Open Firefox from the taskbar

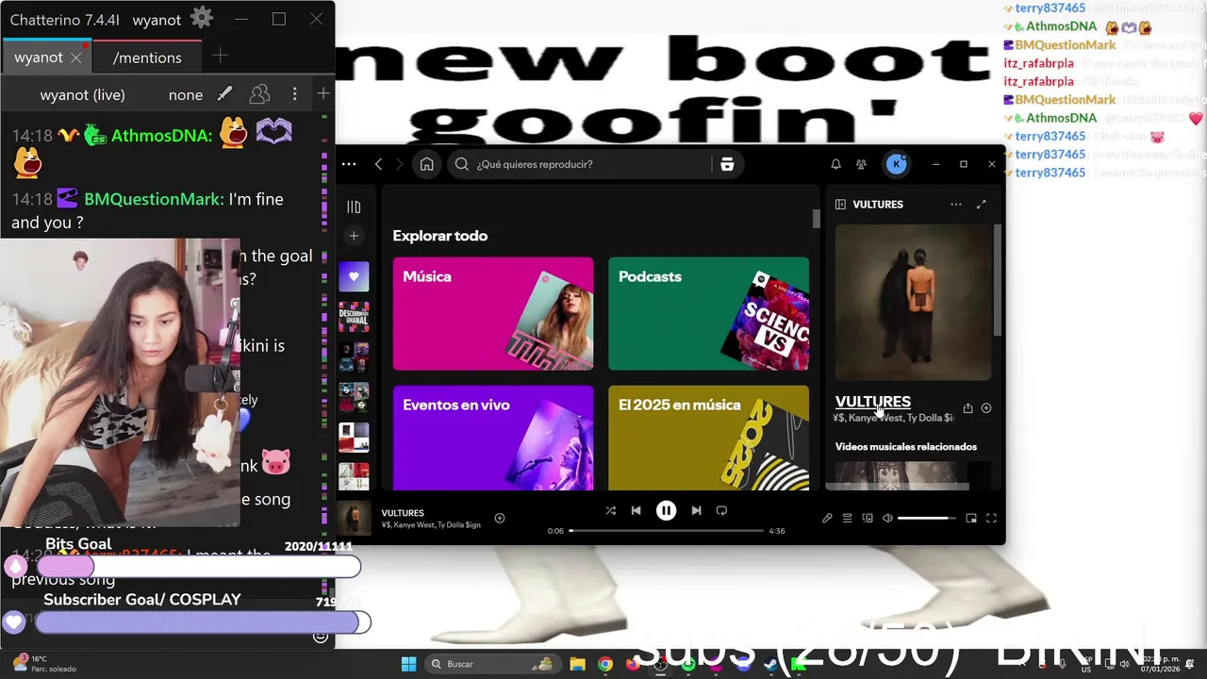point(633,664)
